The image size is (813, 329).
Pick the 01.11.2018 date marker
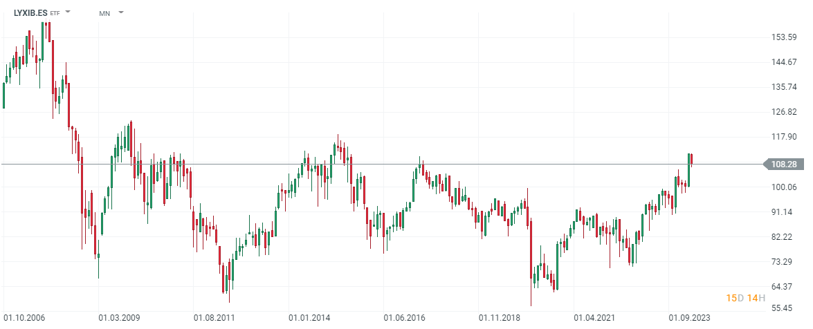pos(500,319)
